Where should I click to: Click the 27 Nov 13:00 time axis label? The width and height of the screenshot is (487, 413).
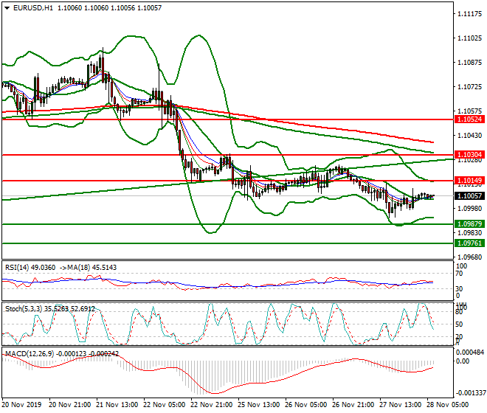[401, 405]
